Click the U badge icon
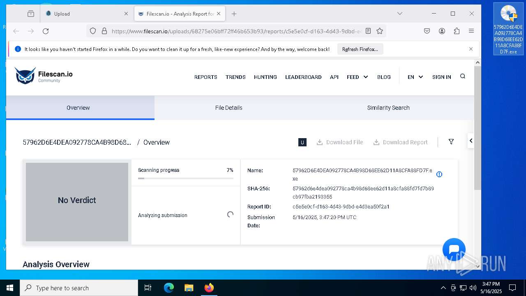The width and height of the screenshot is (526, 296). pyautogui.click(x=302, y=142)
